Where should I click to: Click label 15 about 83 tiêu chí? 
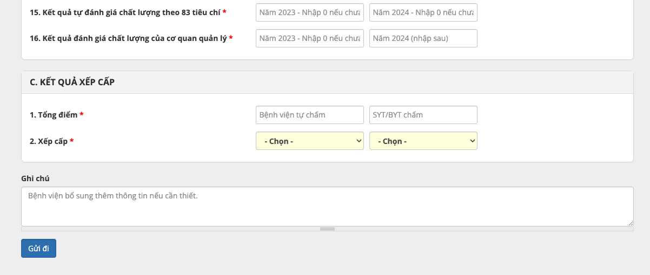(x=124, y=12)
